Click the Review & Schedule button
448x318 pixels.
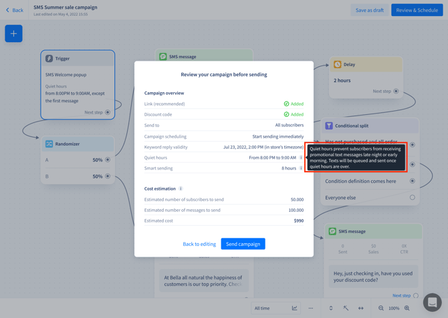417,10
